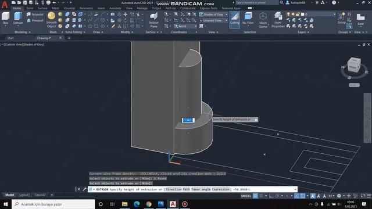The image size is (372, 209).
Task: Click the ViewCube in drawing area
Action: [x=354, y=65]
